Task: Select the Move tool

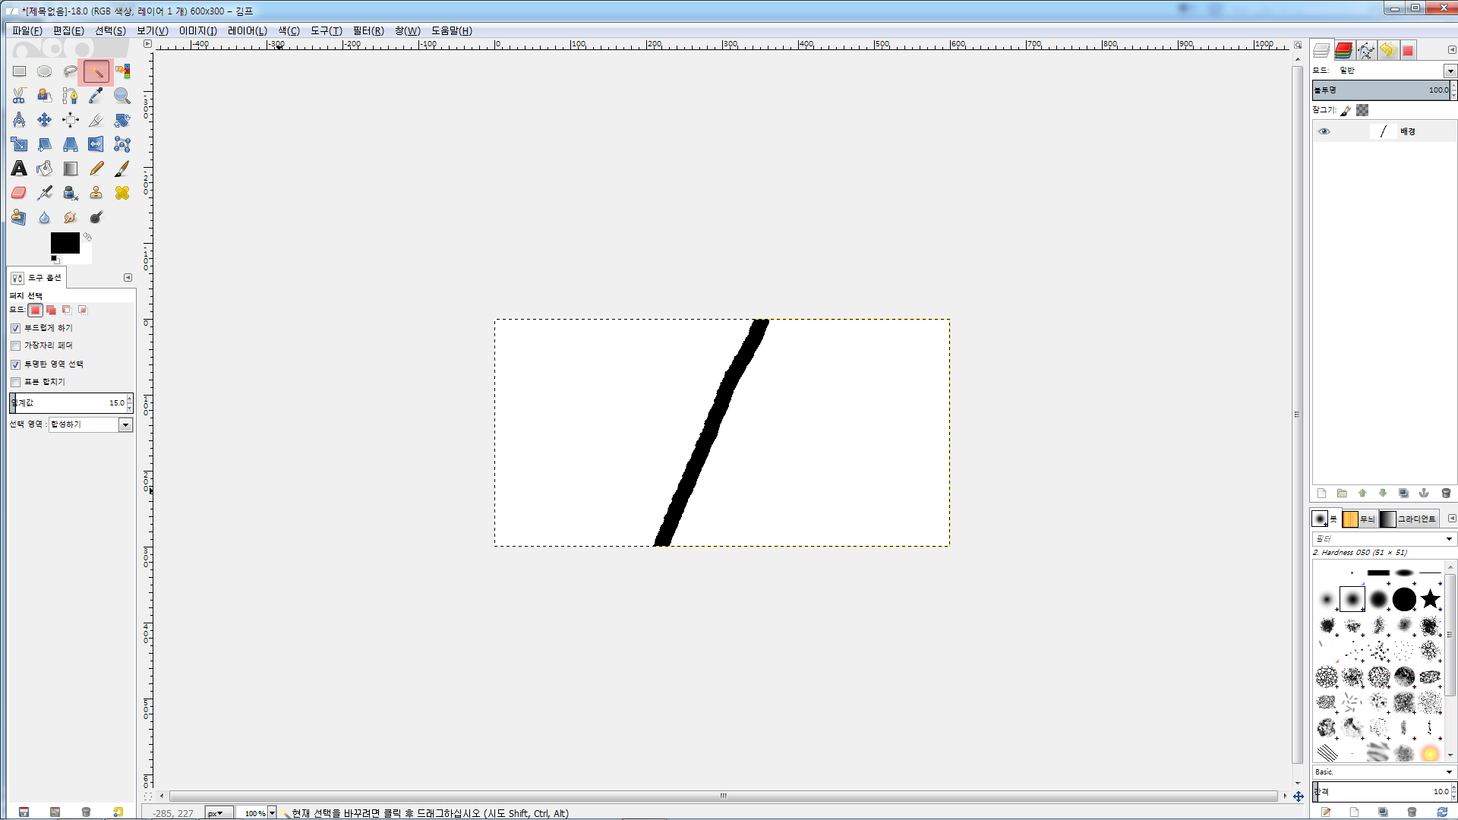Action: coord(45,120)
